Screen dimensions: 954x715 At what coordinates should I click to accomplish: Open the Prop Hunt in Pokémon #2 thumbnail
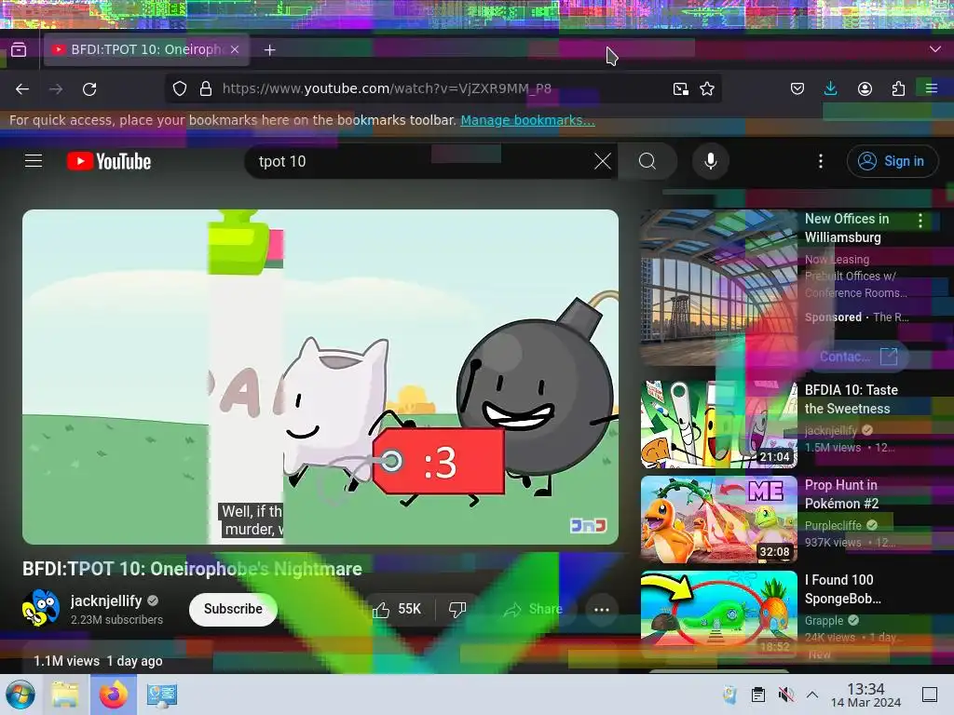(x=718, y=519)
